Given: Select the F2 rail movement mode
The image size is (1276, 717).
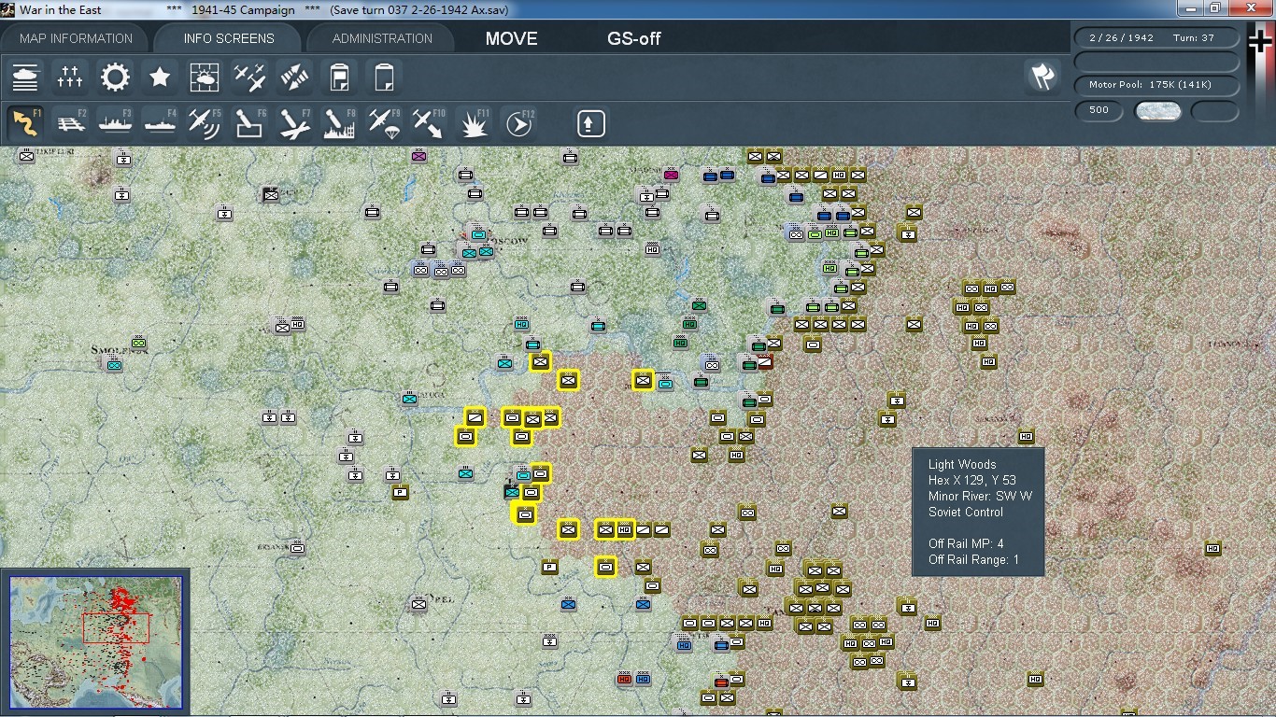Looking at the screenshot, I should (70, 123).
